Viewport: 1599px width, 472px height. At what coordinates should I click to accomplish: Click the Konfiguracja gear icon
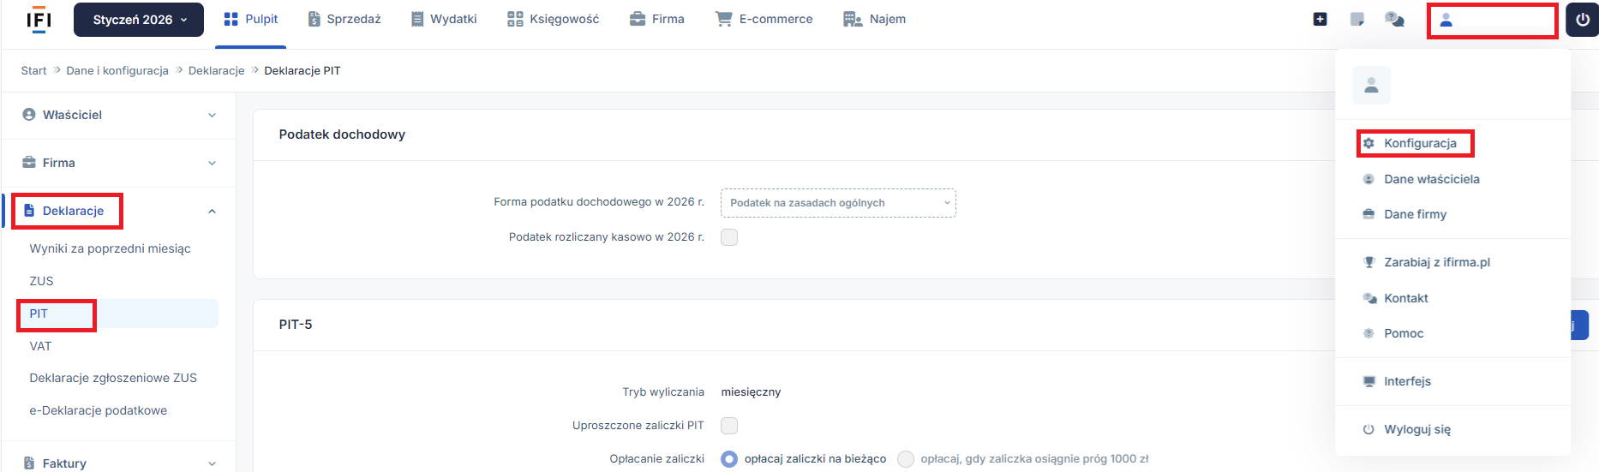pos(1368,143)
